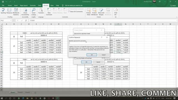Click the Reenter password field
This screenshot has width=178, height=100.
89,43
